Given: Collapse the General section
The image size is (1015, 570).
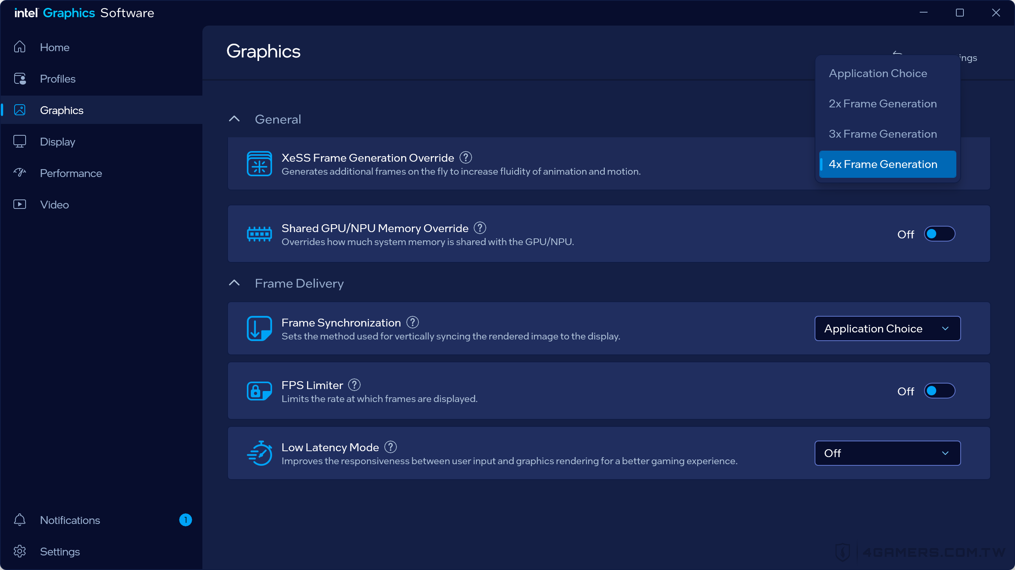Looking at the screenshot, I should pyautogui.click(x=234, y=119).
